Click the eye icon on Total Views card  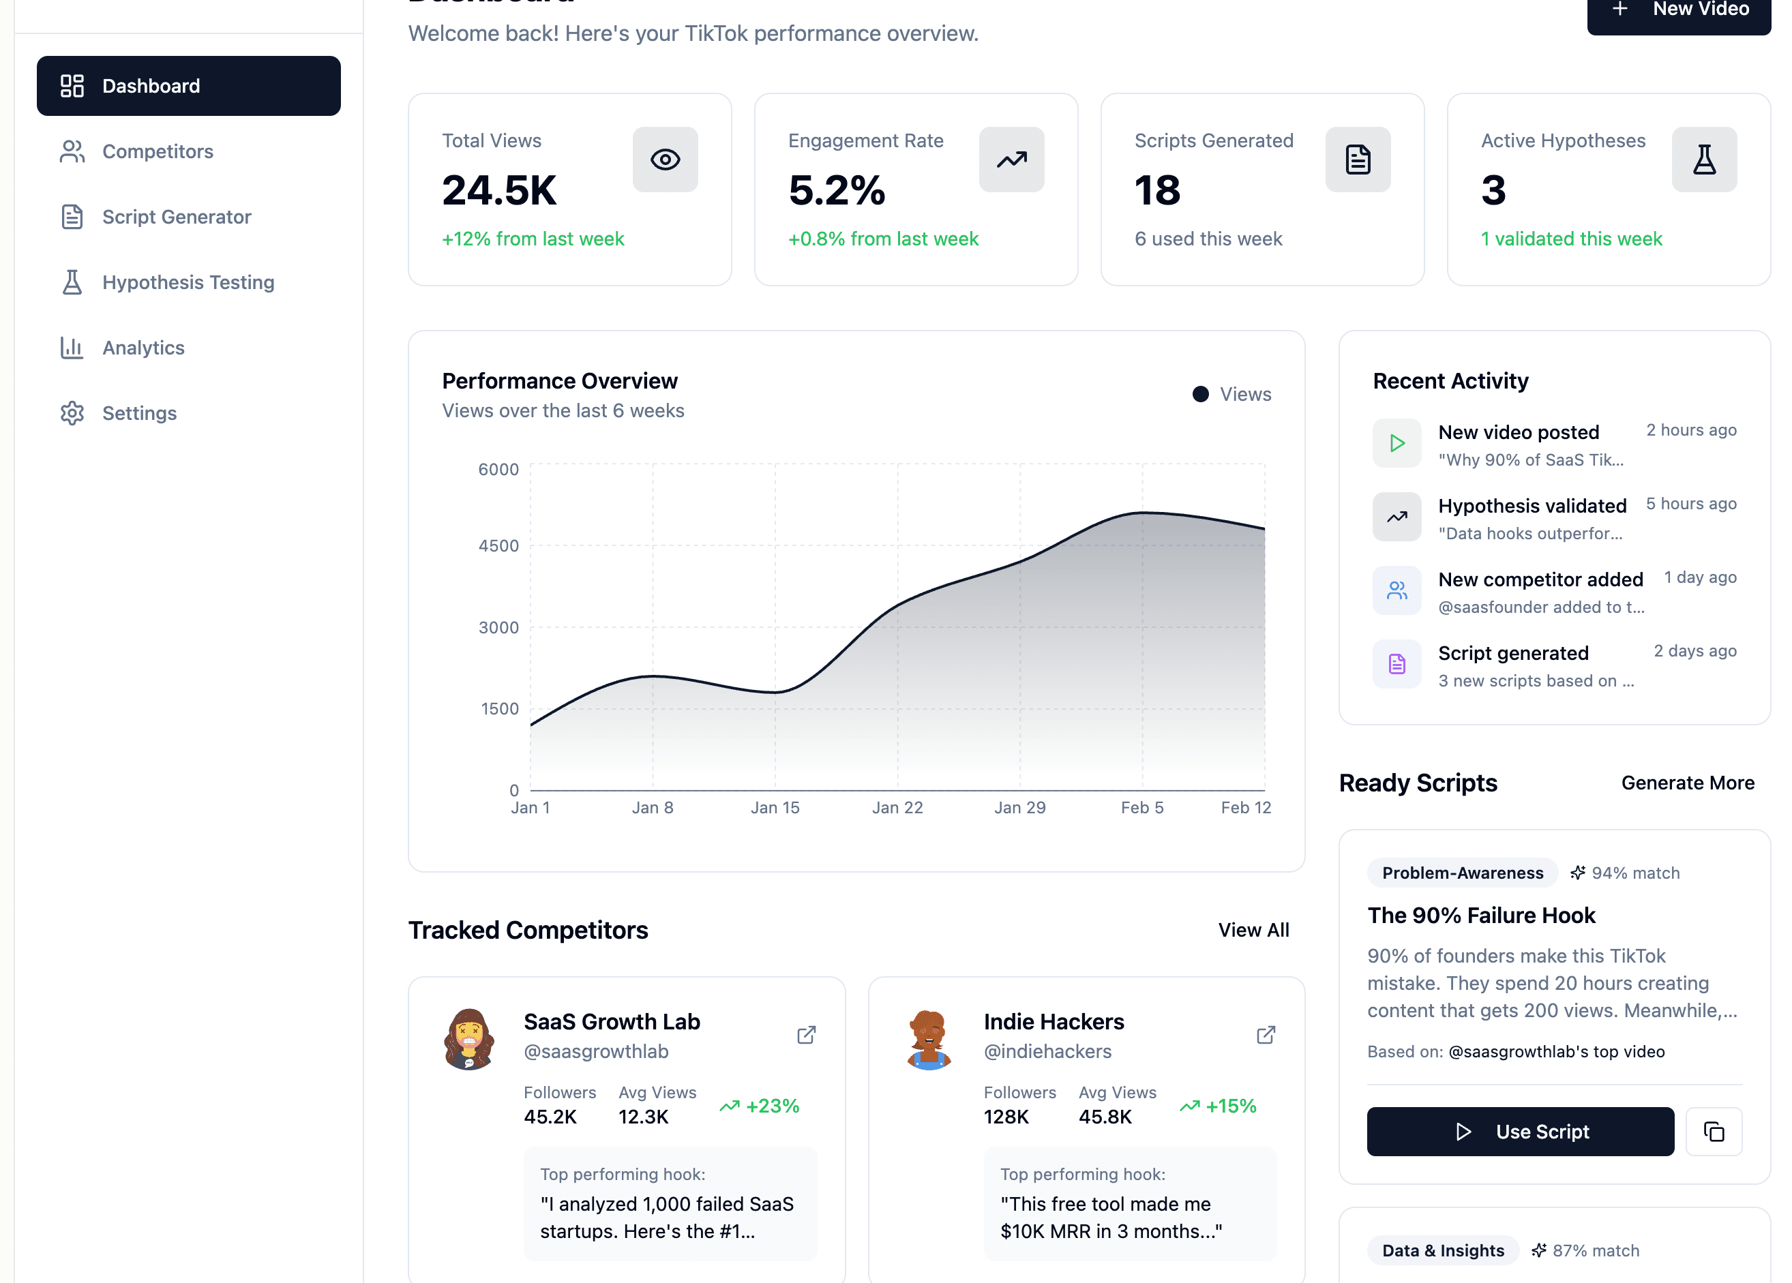[x=666, y=160]
